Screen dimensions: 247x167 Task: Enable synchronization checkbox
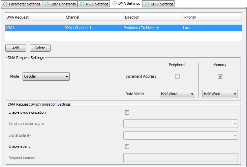(127, 113)
